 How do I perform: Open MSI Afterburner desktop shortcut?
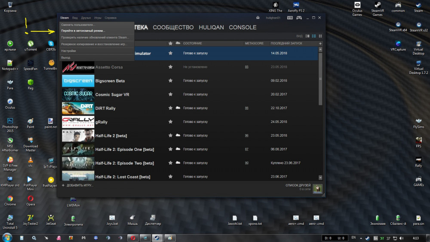tap(10, 144)
